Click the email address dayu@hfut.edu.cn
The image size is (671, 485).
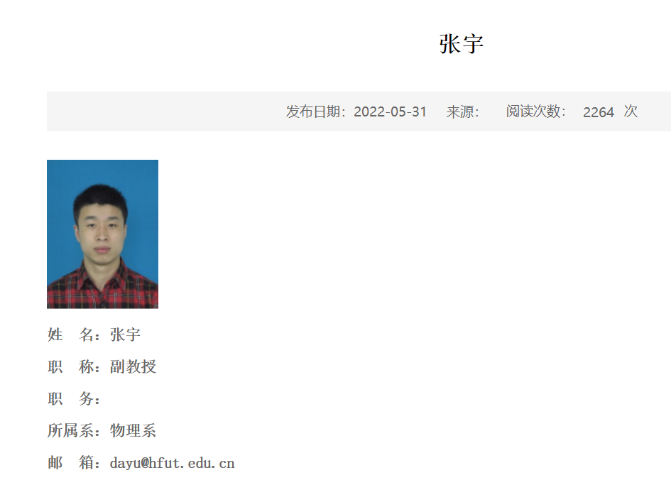click(x=172, y=463)
